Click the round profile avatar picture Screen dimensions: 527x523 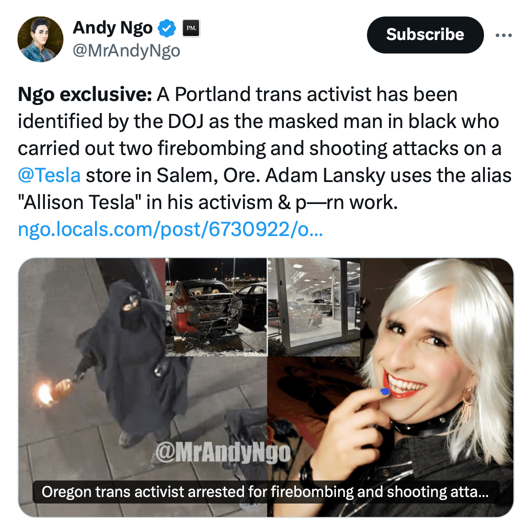[40, 39]
